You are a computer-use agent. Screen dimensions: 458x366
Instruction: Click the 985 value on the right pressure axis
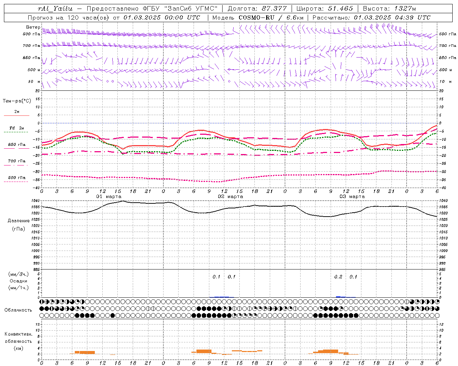[443, 269]
